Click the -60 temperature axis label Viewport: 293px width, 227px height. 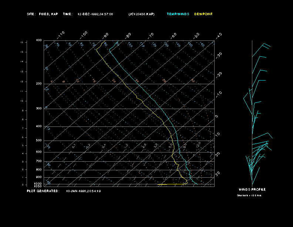pos(174,36)
